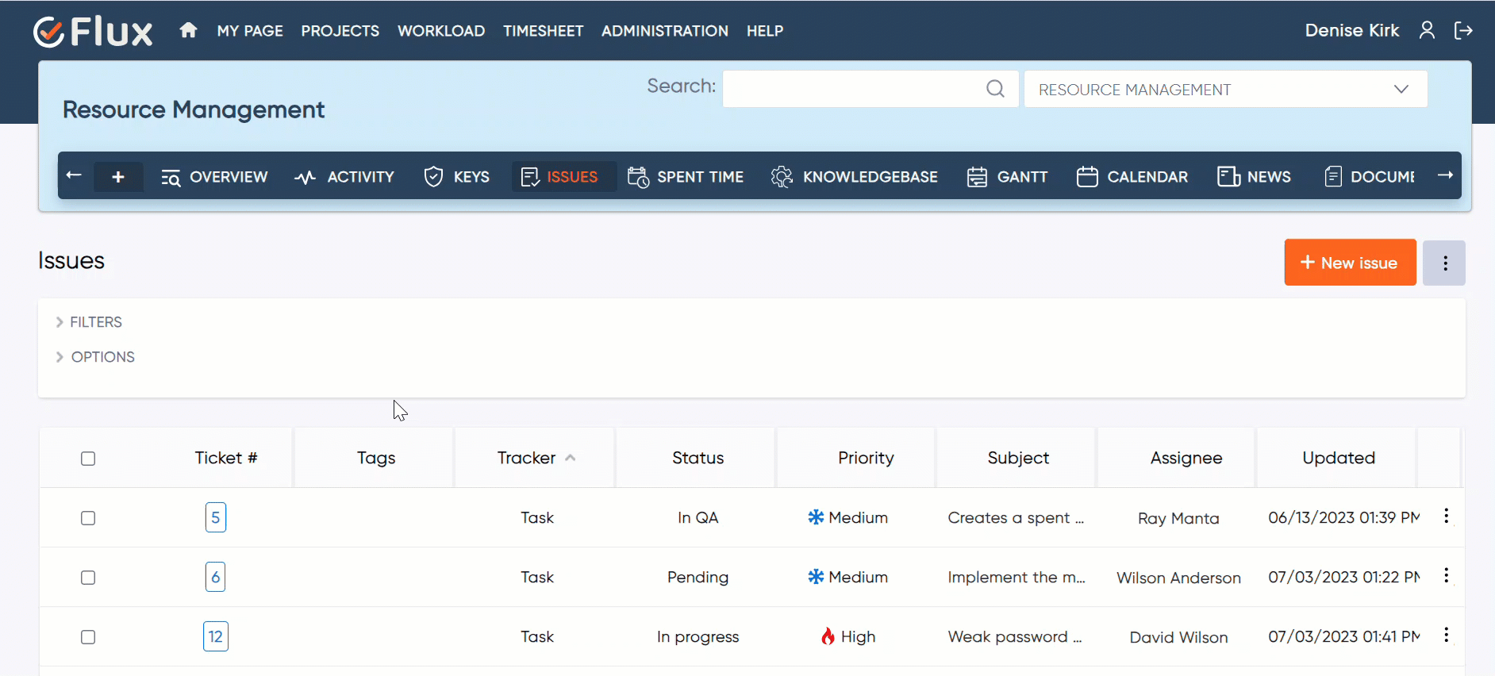Click the logout icon in top bar
Viewport: 1495px width, 676px height.
(1462, 30)
